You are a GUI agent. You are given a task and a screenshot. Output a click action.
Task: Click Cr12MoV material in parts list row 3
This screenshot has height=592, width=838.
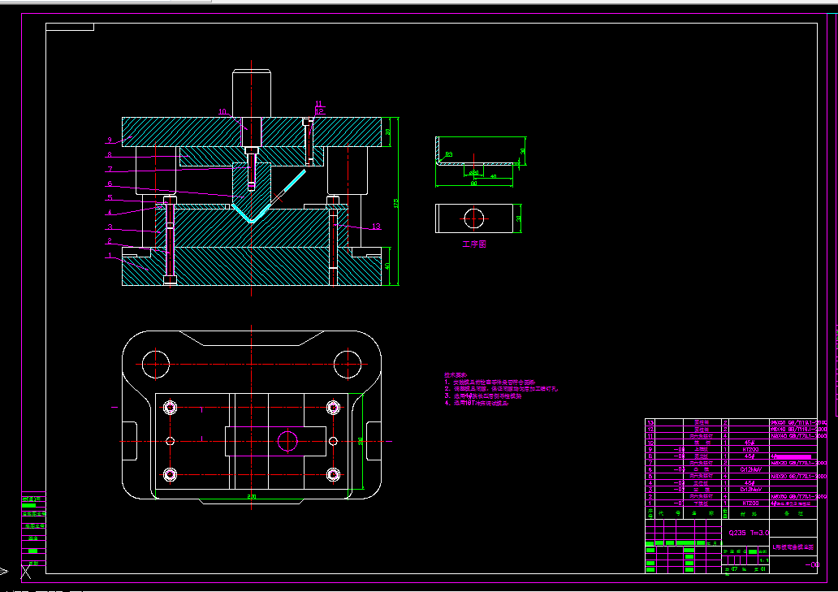[750, 490]
